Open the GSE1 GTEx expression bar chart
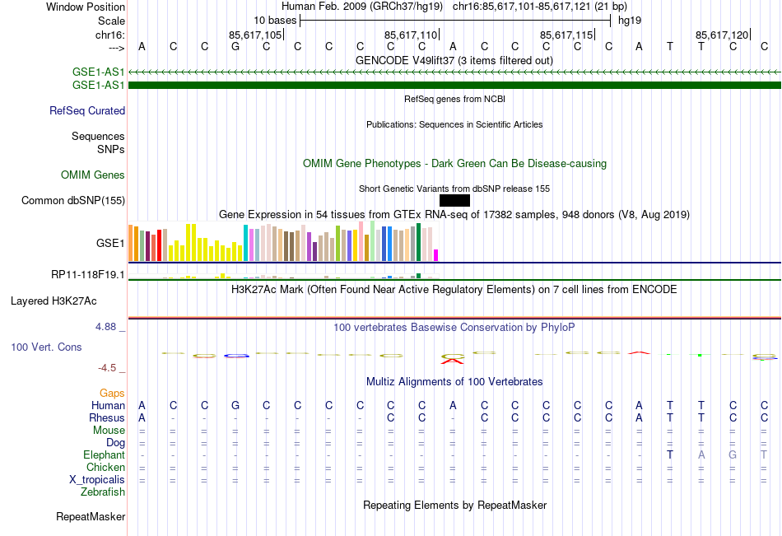The height and width of the screenshot is (536, 782). click(283, 242)
